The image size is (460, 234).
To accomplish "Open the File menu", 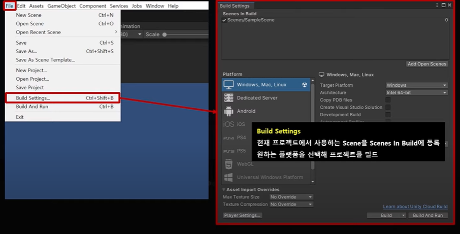I will point(9,6).
